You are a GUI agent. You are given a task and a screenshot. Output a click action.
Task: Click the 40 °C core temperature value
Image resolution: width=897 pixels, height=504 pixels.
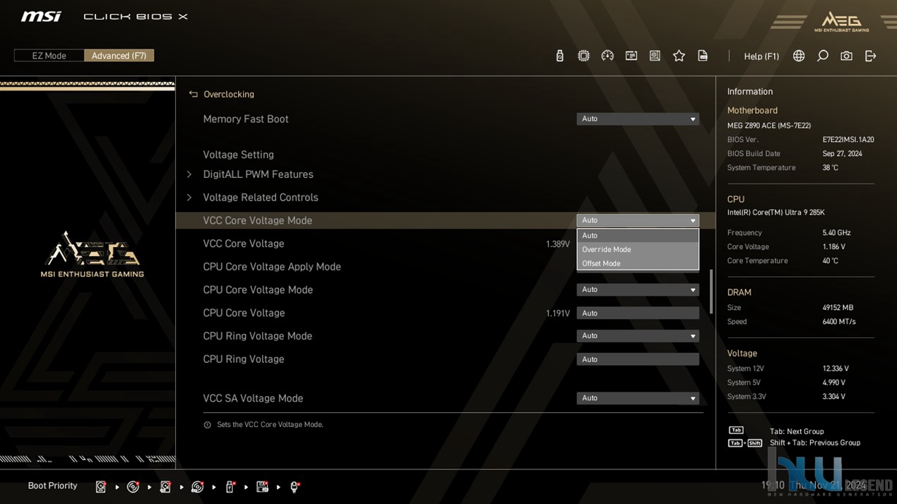click(x=831, y=261)
